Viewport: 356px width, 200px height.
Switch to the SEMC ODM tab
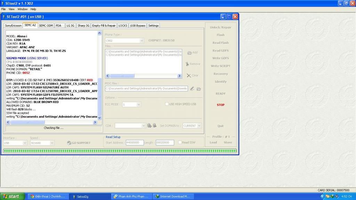click(46, 26)
